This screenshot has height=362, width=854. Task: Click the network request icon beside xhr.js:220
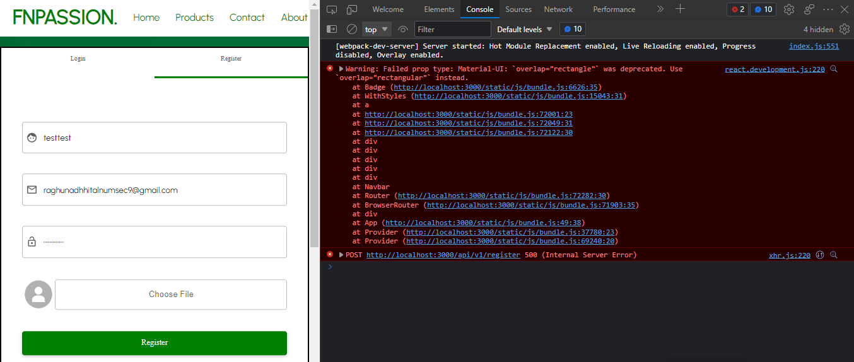click(820, 255)
